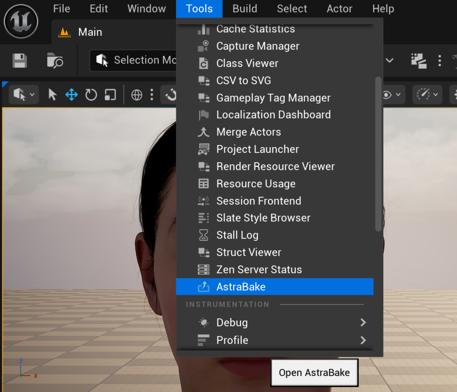Image resolution: width=457 pixels, height=392 pixels.
Task: Click the Save floppy disk icon
Action: 20,60
